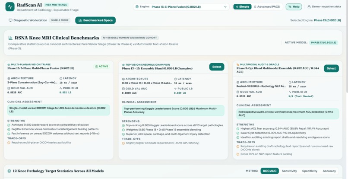Viewport: 348px width, 179px height.
Task: Click the engine chip icon beside Engine label
Action: tap(137, 6)
